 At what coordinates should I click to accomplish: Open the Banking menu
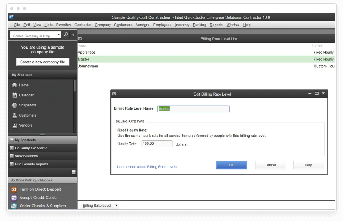199,25
